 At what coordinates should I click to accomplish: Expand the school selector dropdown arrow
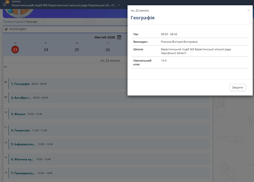tap(119, 5)
